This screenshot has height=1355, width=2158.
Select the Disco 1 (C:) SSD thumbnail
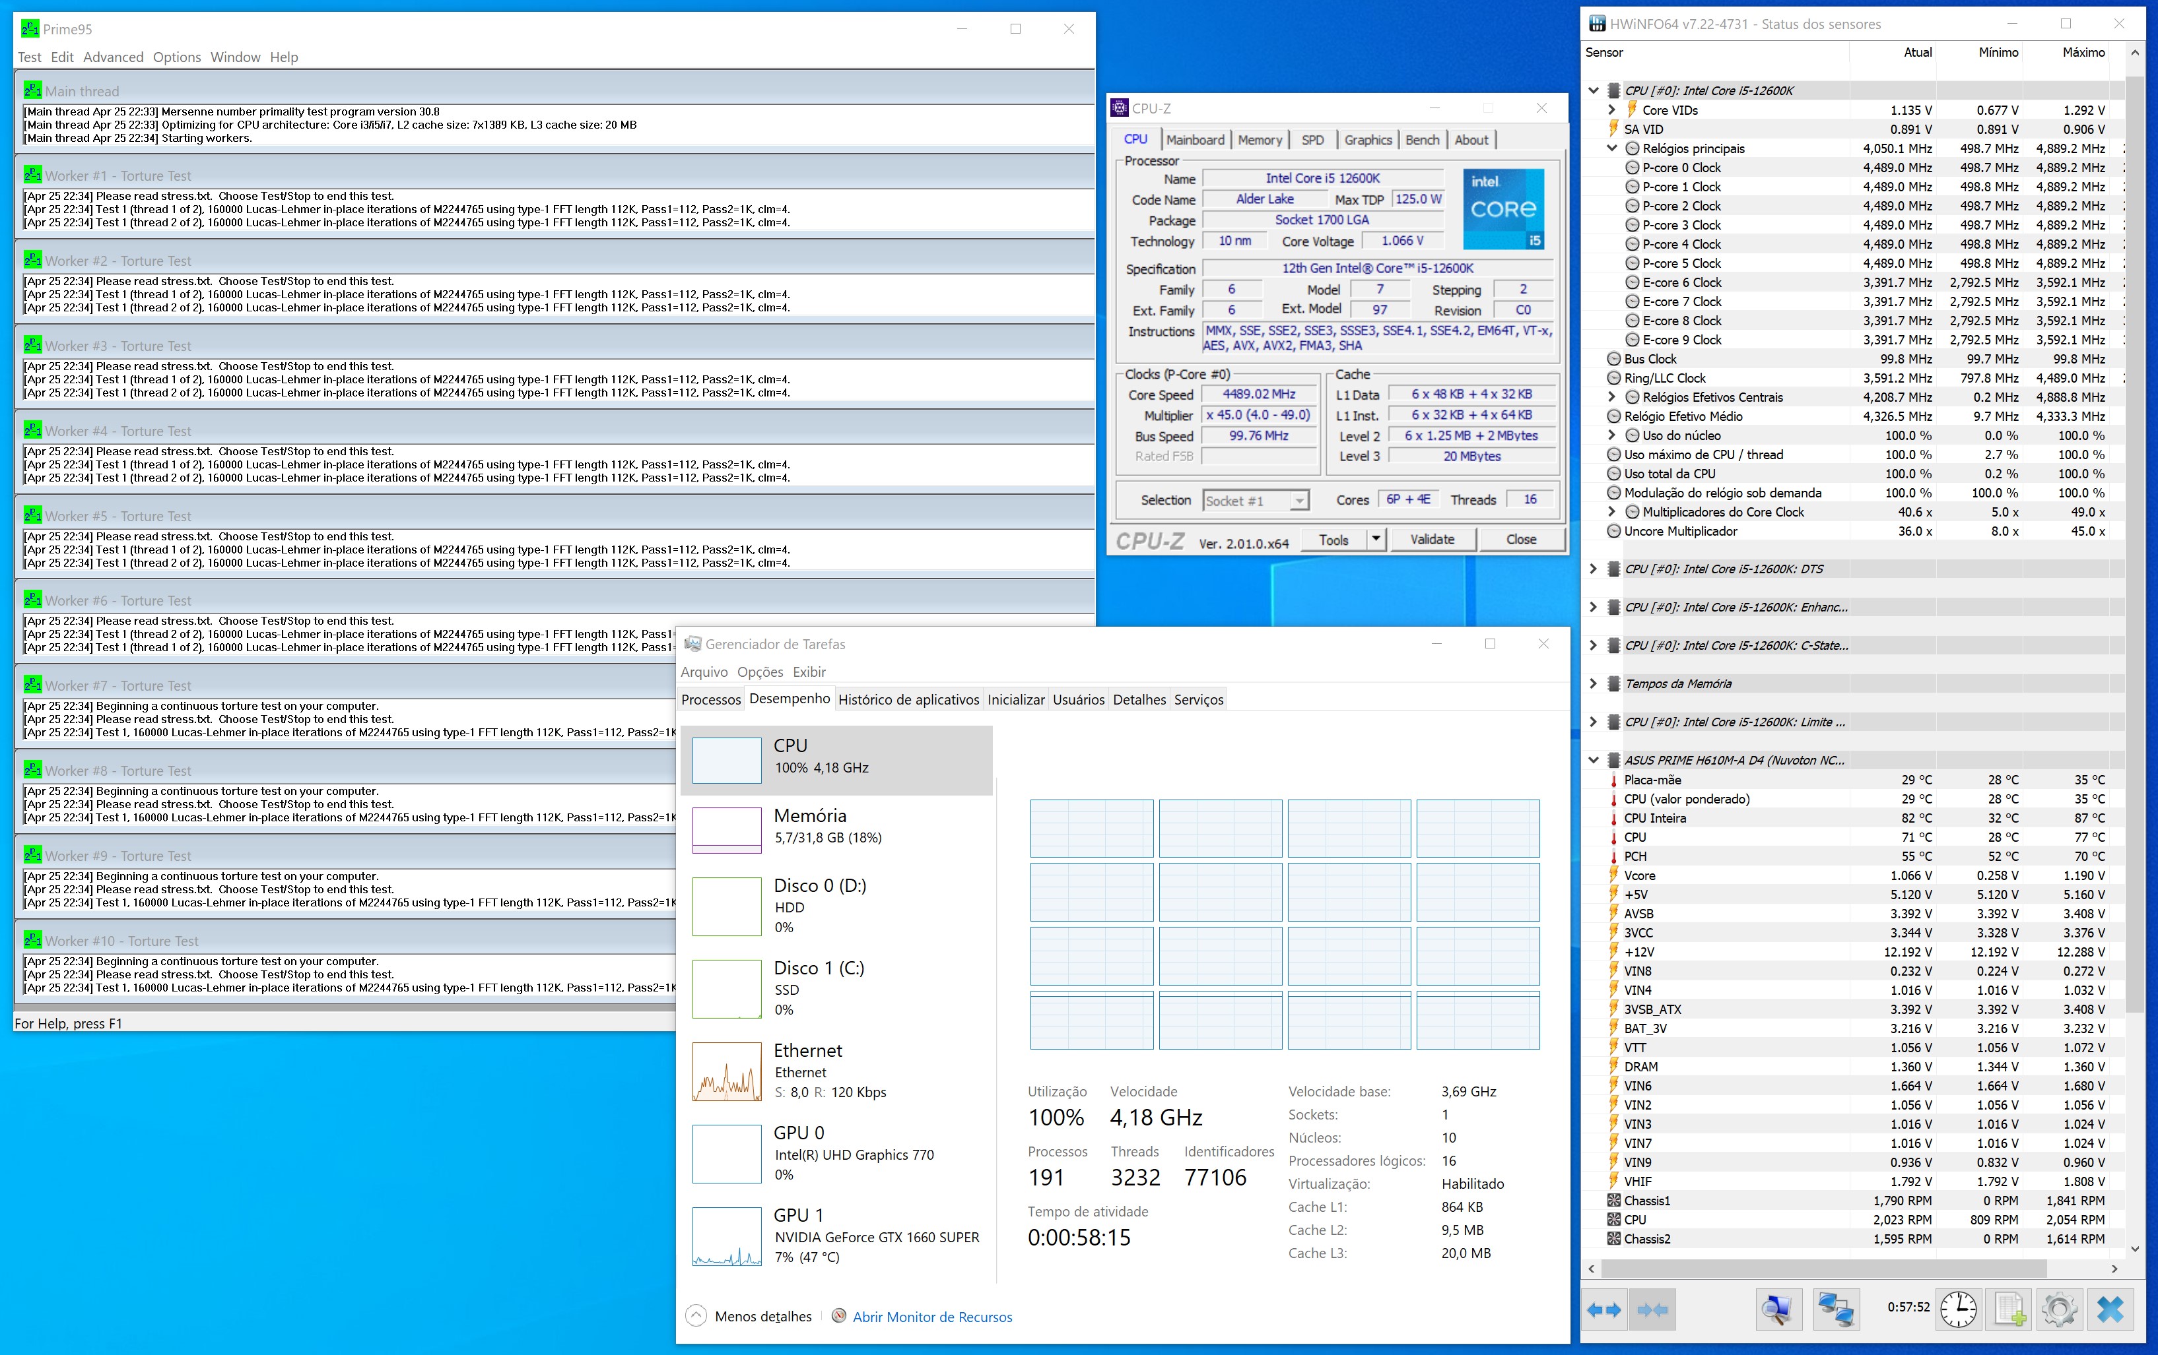click(x=727, y=989)
